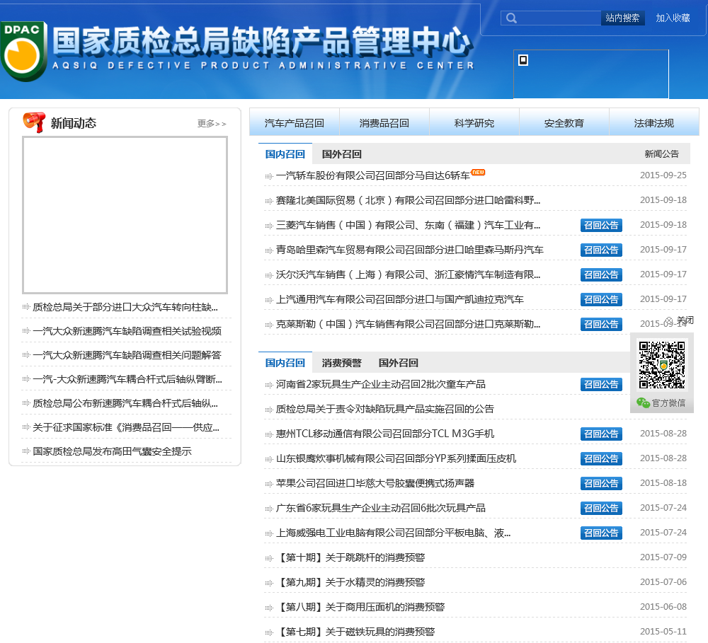Click the orange NEW badge beside Mazda 6 recall
708x643 pixels.
[x=479, y=173]
